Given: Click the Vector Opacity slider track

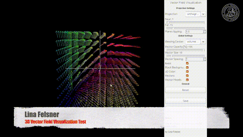Looking at the screenshot, I should [186, 50].
